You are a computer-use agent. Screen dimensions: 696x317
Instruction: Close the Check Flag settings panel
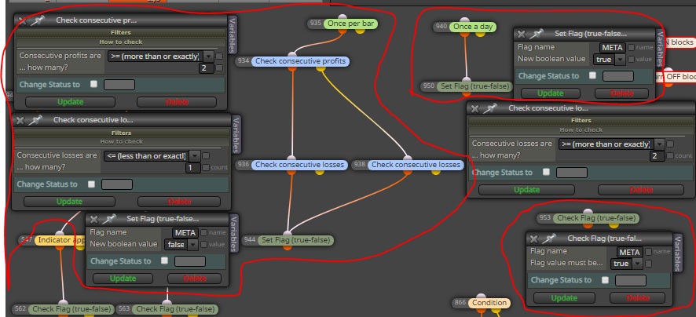point(534,239)
